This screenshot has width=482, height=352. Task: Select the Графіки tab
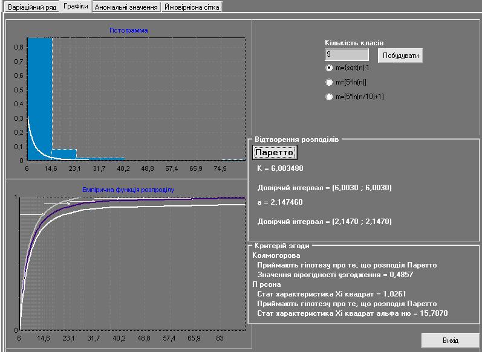(76, 6)
